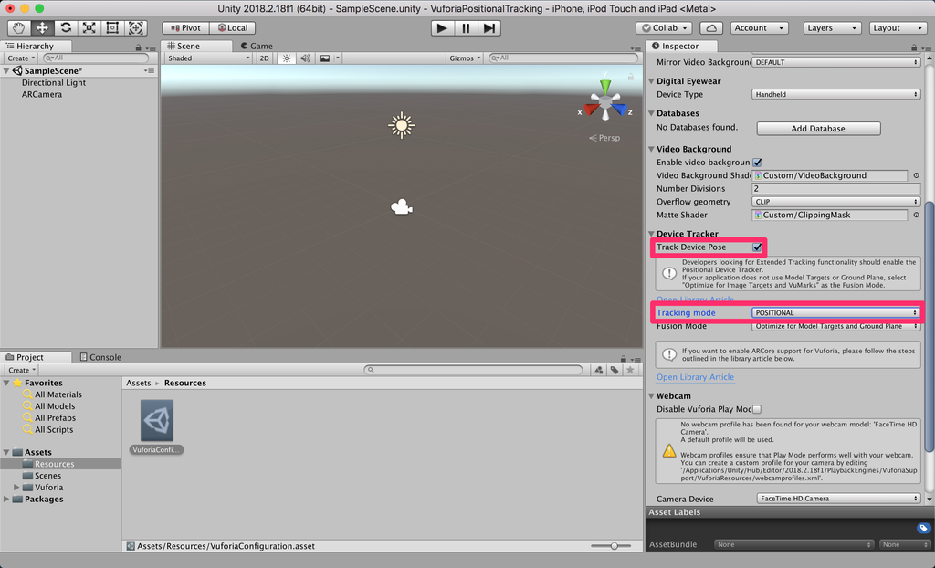
Task: Click the scene gizmo lock icon
Action: [x=630, y=76]
